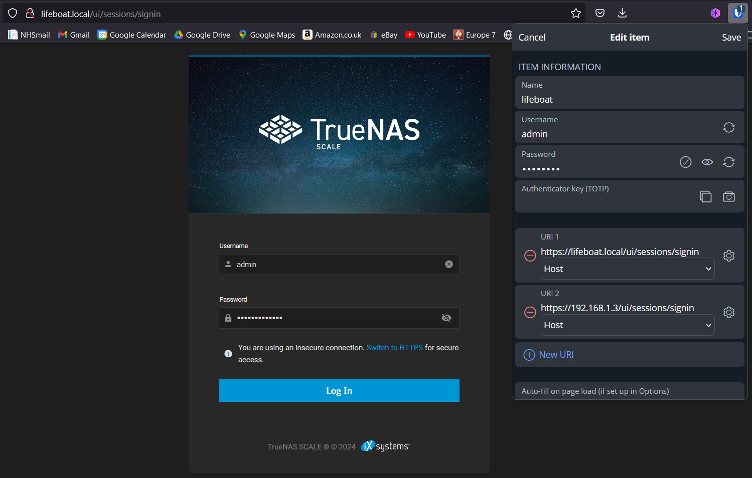Screen dimensions: 752x478
Task: Open the Gmail bookmark
Action: coord(74,35)
